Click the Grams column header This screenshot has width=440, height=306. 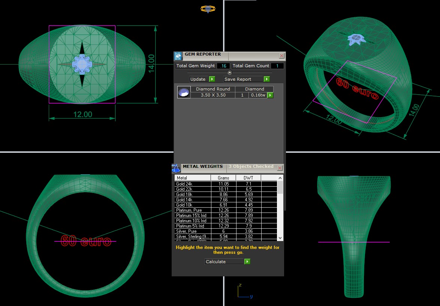tap(223, 178)
